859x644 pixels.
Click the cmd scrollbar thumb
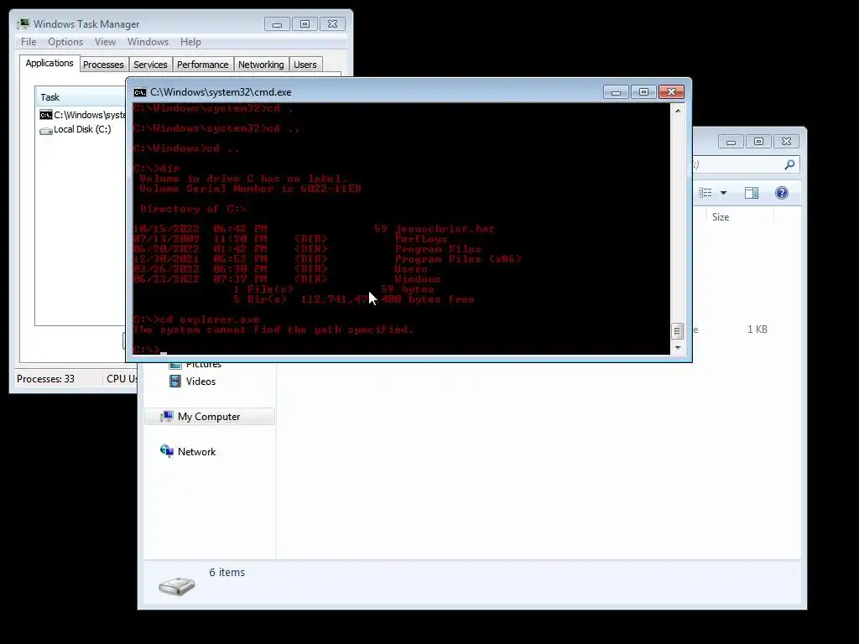[678, 330]
